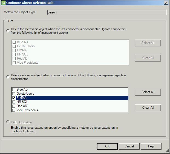170x154 pixels.
Task: Click 'HR SQL' text in lower list
Action: (x=22, y=102)
